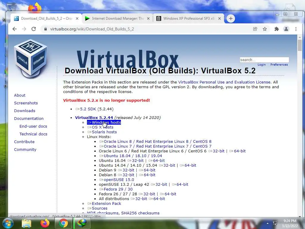Download Oracle Linux 8 / CentOS 8 package
This screenshot has height=229, width=305.
[x=155, y=142]
